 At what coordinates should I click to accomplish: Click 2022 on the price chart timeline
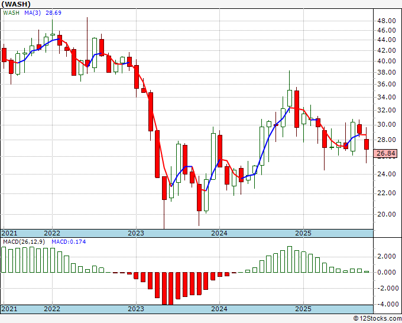[x=52, y=233]
